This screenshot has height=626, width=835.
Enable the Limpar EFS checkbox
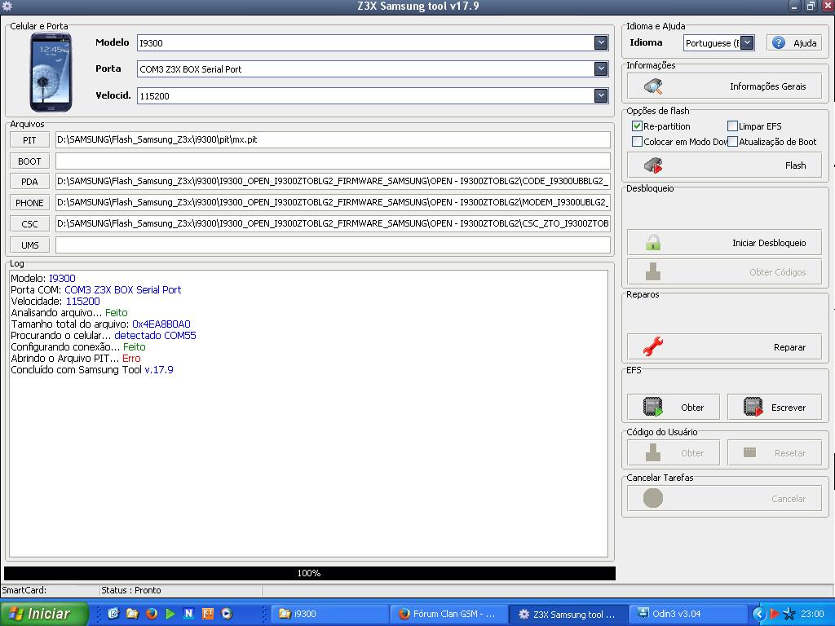click(x=732, y=126)
